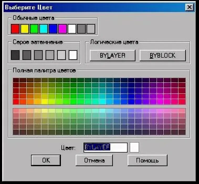
Task: Select the dark gray standard color swatch
Action: point(81,29)
